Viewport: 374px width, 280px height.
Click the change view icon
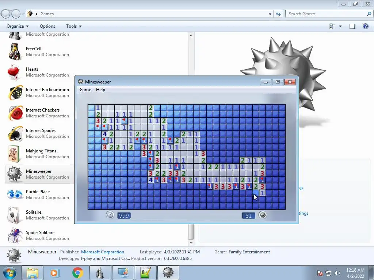tap(332, 26)
